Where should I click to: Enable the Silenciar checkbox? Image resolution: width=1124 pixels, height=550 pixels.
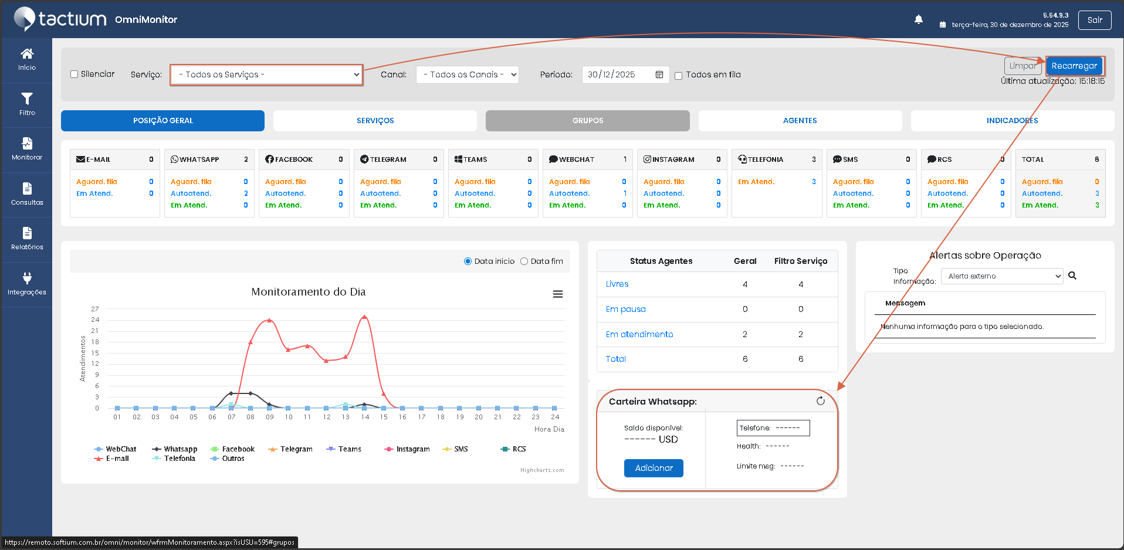click(x=75, y=74)
